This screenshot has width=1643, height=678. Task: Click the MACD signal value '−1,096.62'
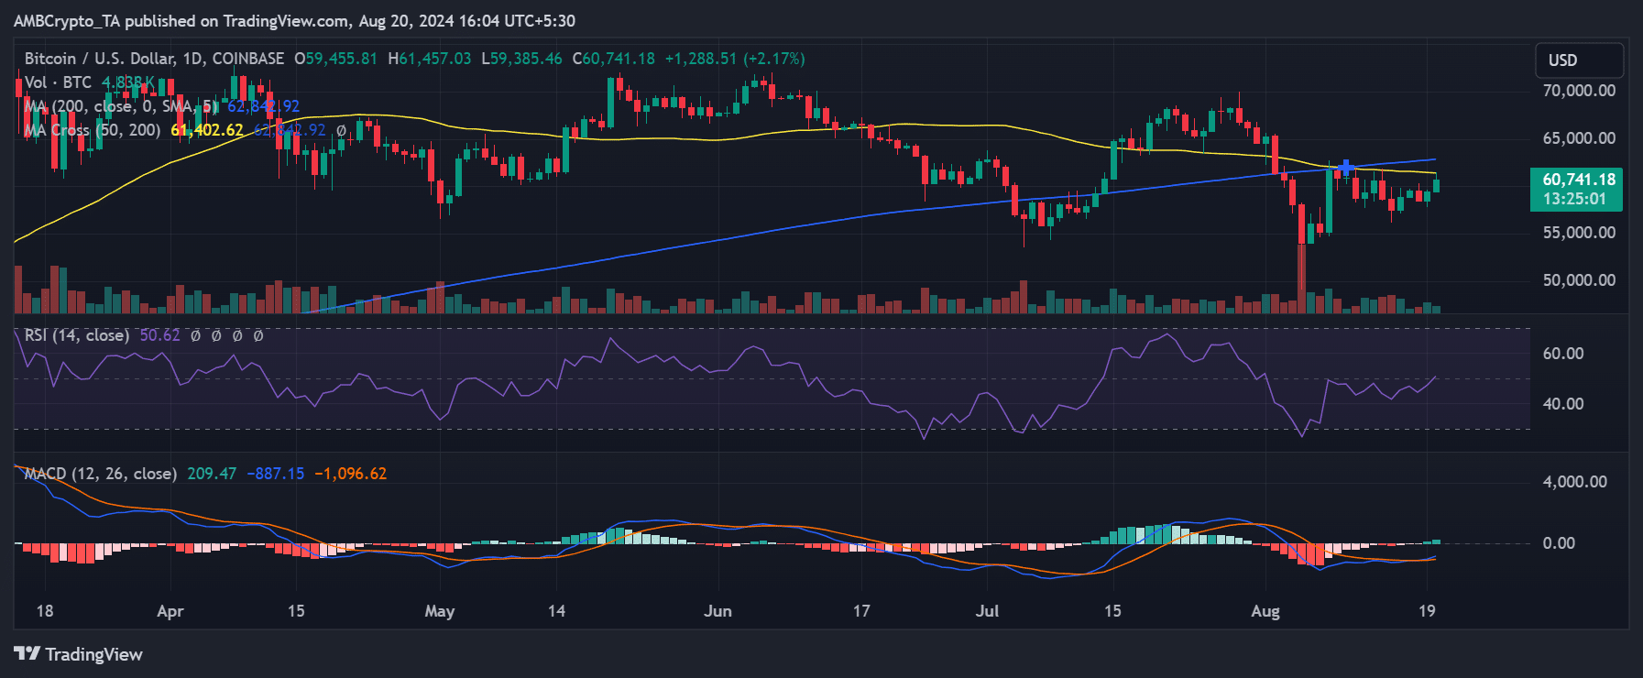point(350,474)
